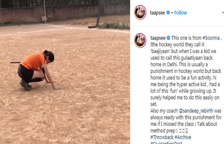Visit the @sandeep_rebirth profile mention

(x=196, y=111)
